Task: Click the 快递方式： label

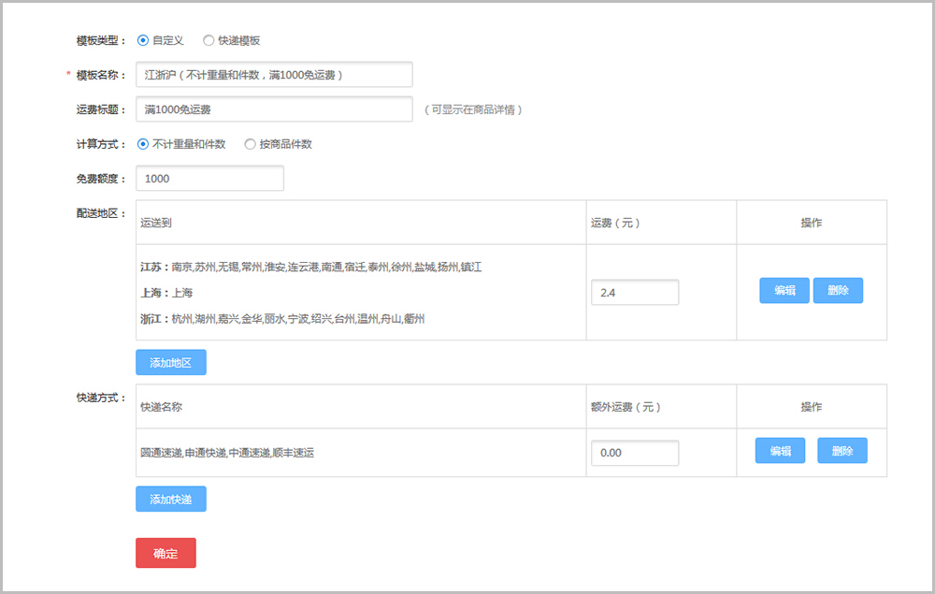Action: click(x=101, y=398)
